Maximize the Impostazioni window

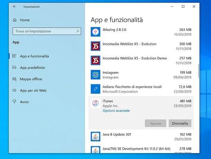coord(183,7)
